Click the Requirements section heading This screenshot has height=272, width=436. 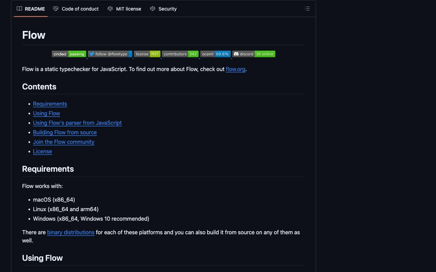(48, 169)
